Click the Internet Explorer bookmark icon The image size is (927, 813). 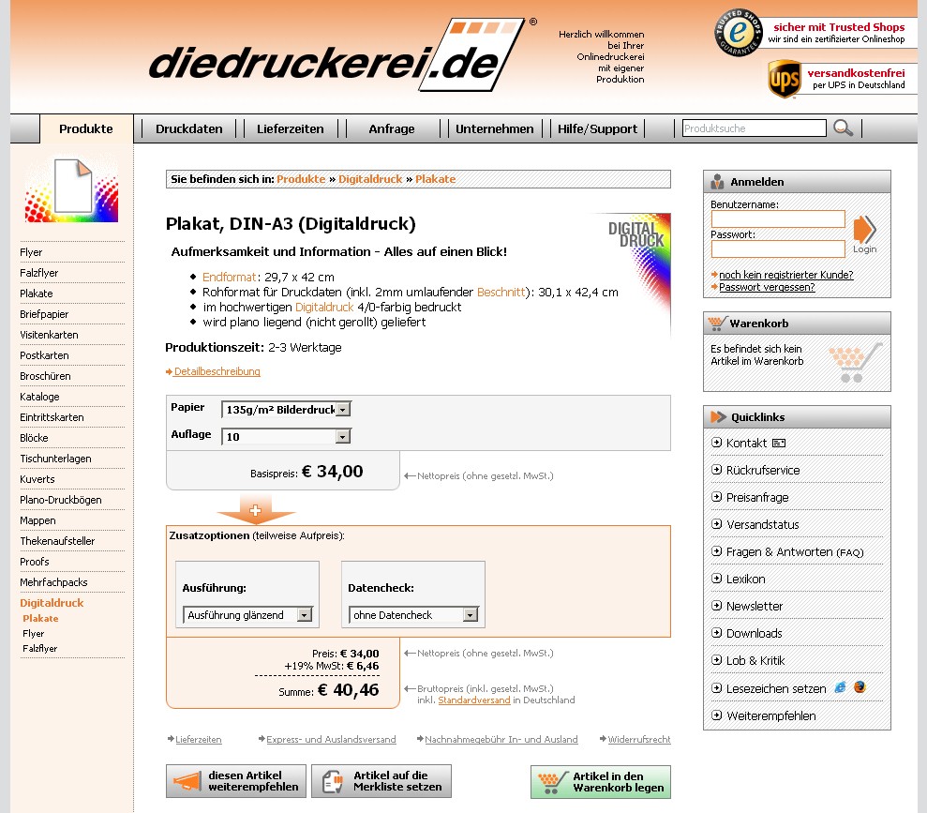pyautogui.click(x=840, y=687)
